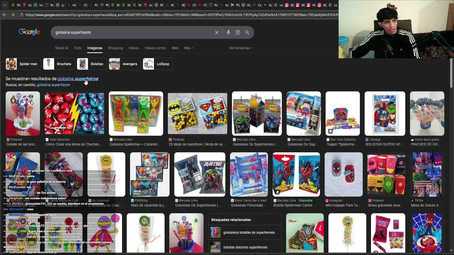Open related search bolsitas dulceros superheroes

click(x=245, y=247)
